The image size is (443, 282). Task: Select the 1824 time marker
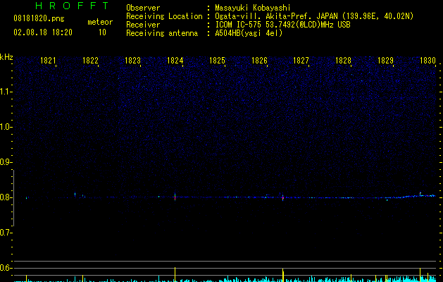175,61
